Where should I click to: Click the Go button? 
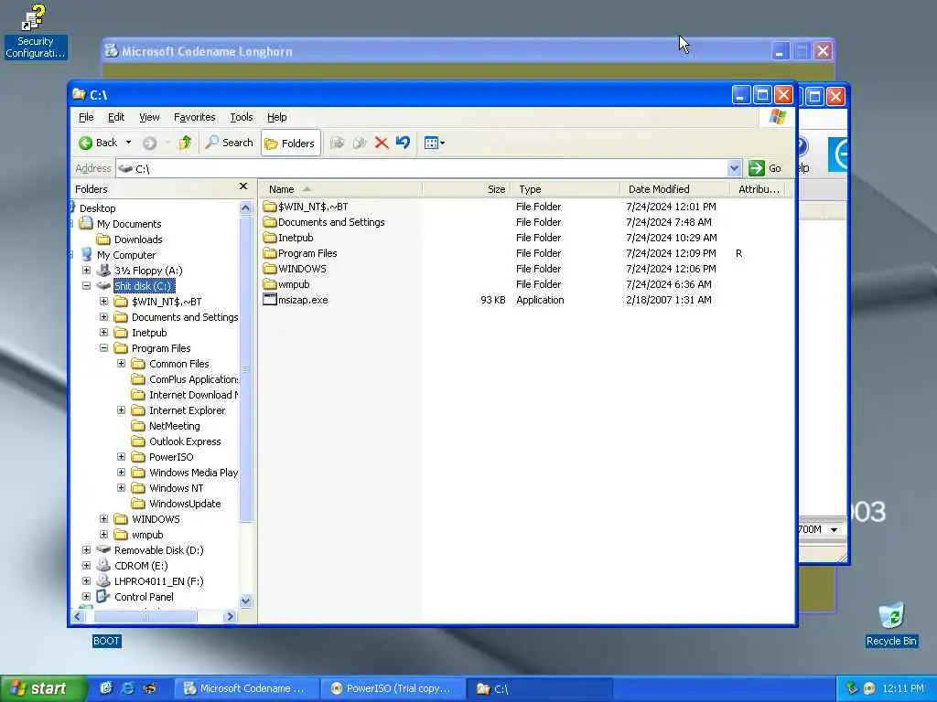(766, 168)
